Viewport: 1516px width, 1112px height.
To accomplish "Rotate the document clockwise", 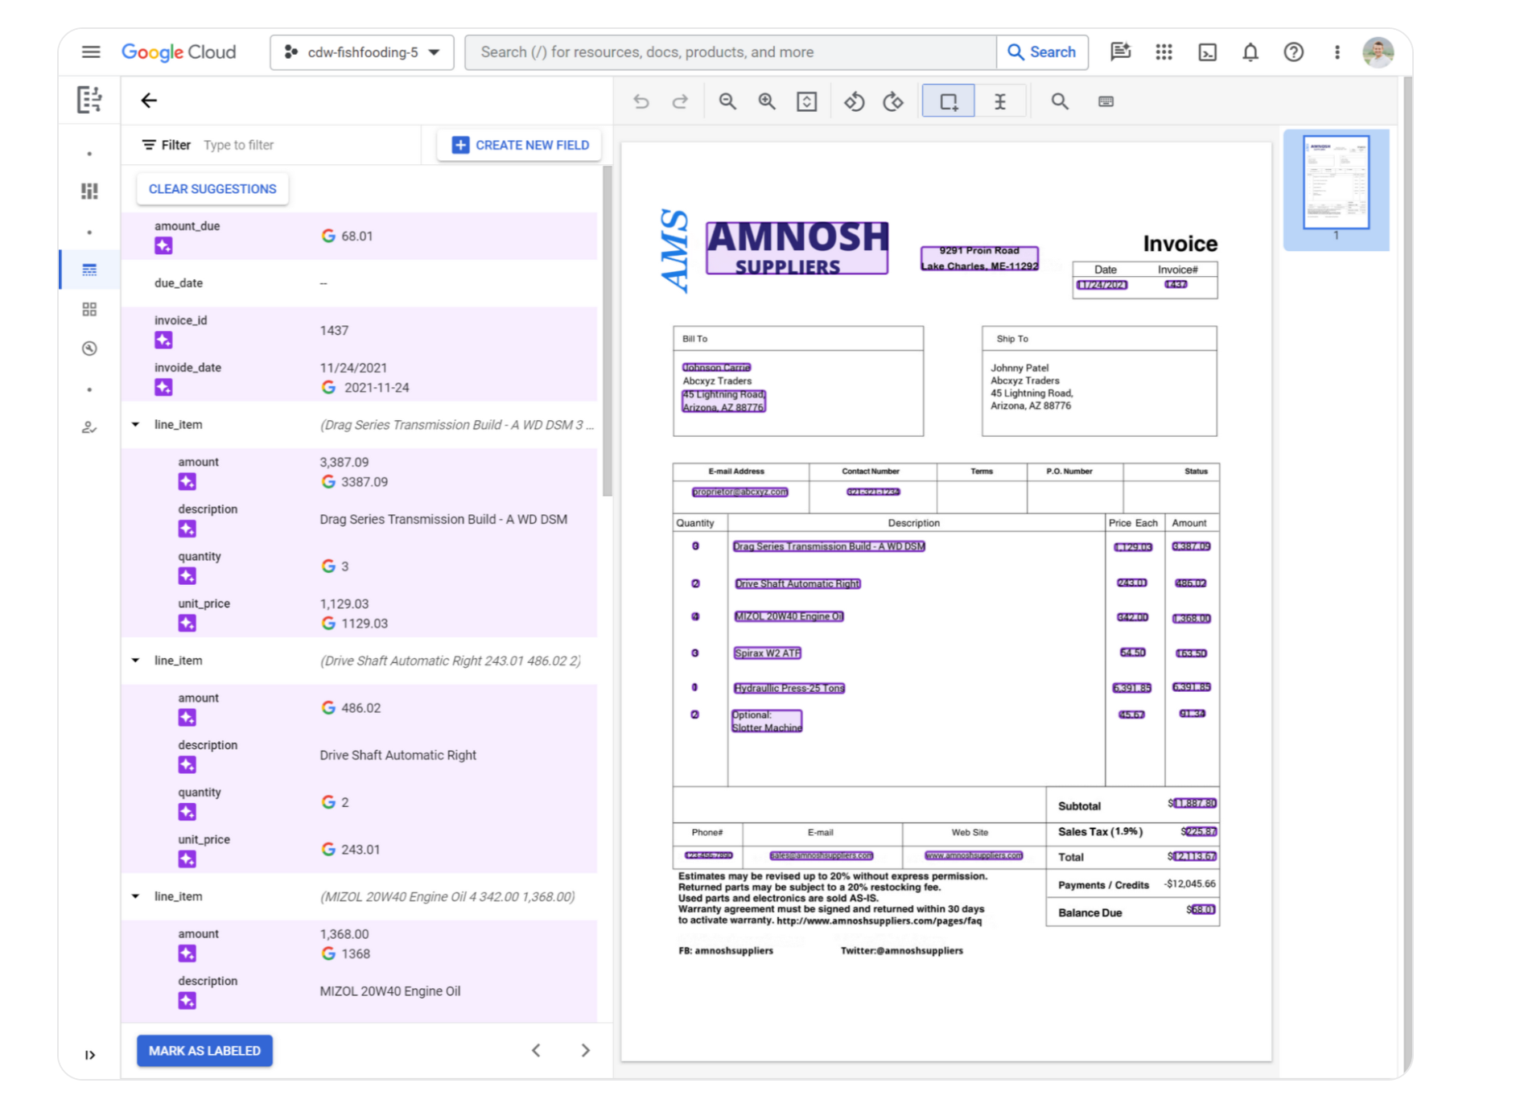I will pos(893,101).
